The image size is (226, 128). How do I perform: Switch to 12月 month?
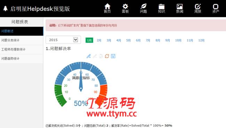201,40
